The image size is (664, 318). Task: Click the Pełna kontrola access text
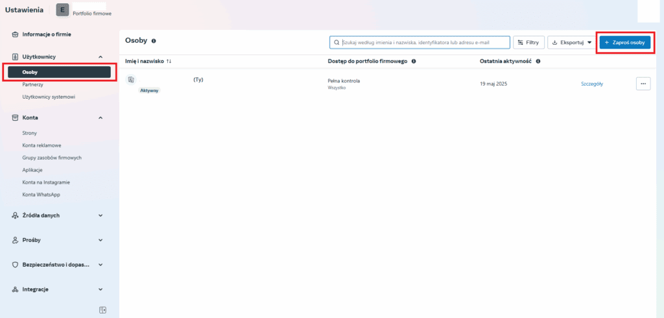(x=344, y=80)
